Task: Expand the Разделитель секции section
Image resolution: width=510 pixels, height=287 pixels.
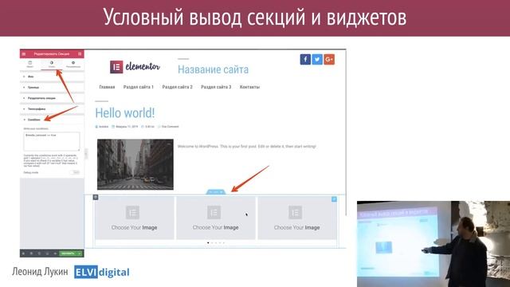Action: coord(52,98)
